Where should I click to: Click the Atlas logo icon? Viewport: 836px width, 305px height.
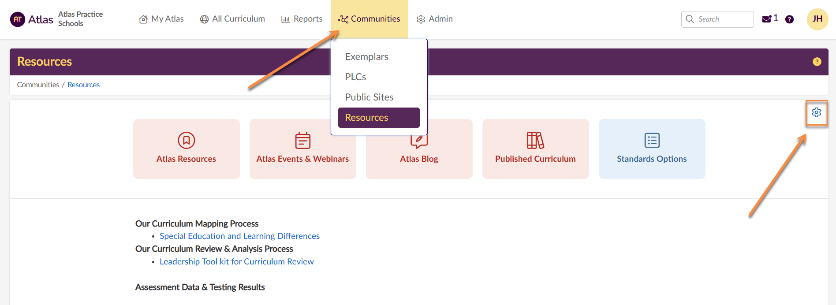[18, 19]
